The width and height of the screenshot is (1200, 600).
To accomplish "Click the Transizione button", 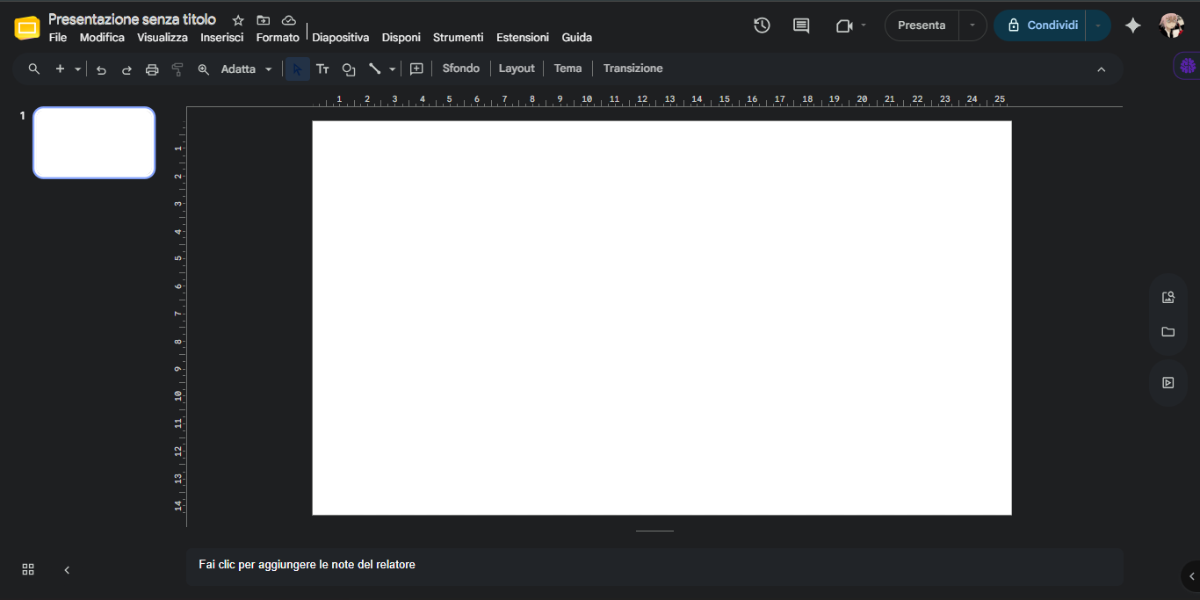I will click(x=633, y=69).
